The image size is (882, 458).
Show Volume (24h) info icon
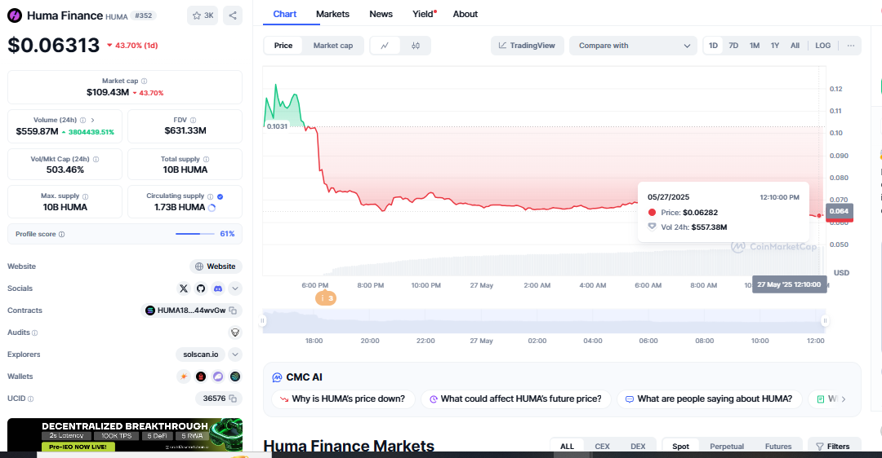click(x=83, y=120)
